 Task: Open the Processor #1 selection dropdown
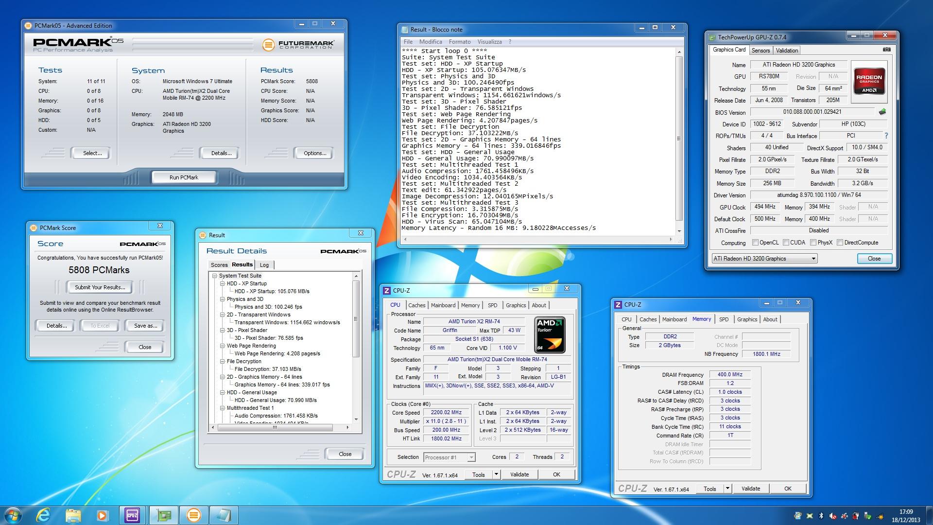(449, 457)
